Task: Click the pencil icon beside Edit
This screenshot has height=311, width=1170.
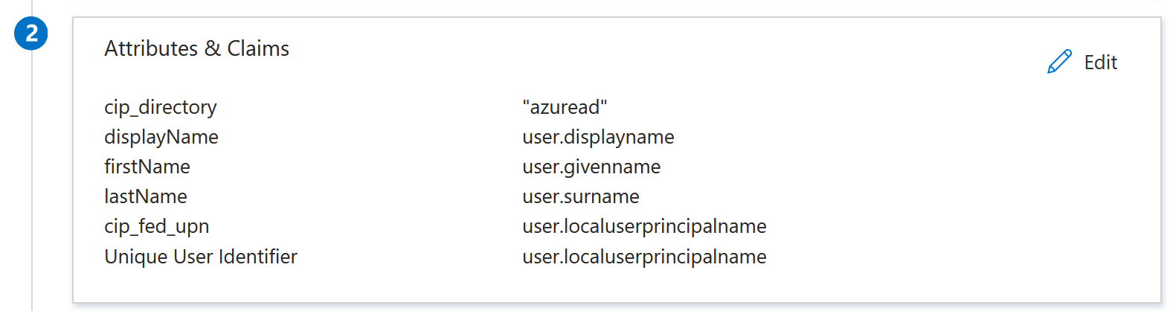Action: 1059,62
